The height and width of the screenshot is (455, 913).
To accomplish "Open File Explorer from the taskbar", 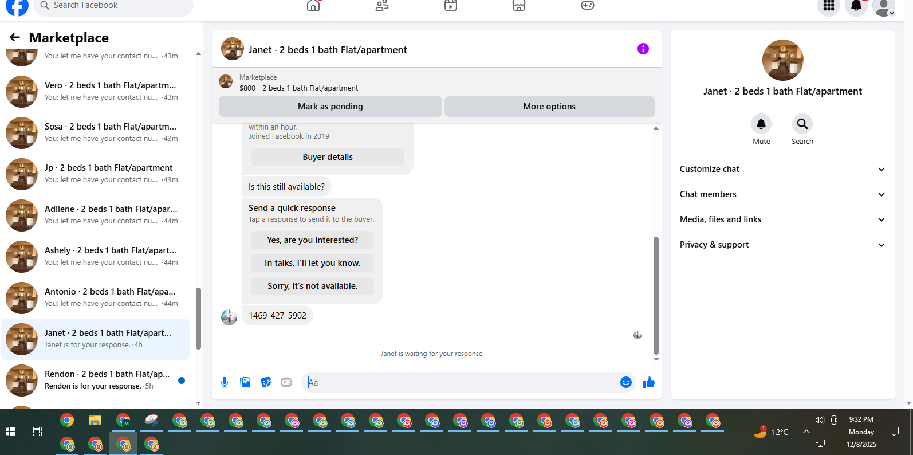I will 95,421.
